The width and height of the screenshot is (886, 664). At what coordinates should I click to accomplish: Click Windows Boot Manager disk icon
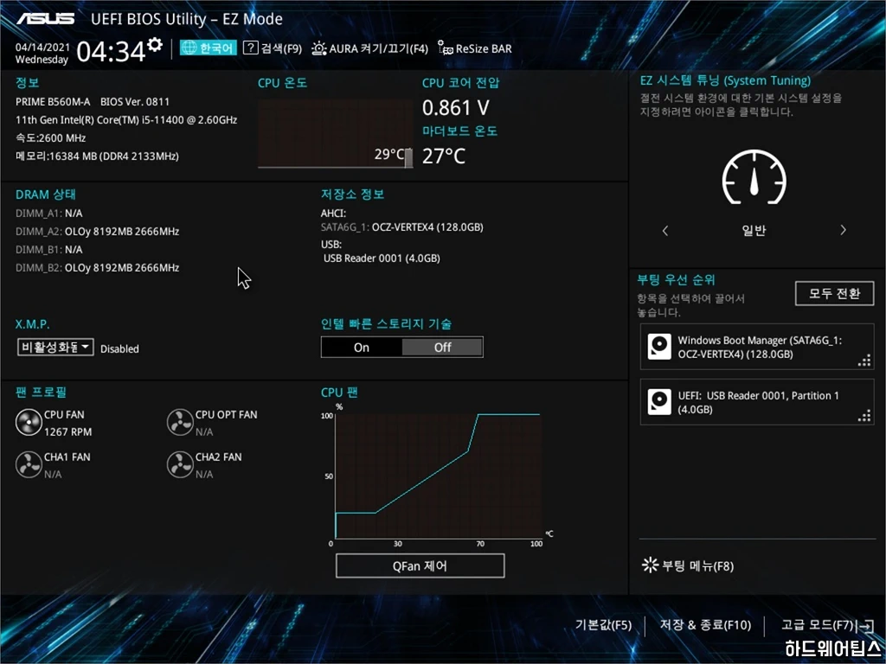click(659, 347)
